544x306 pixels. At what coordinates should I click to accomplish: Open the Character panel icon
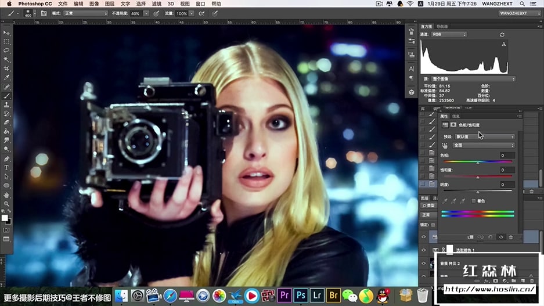(412, 69)
